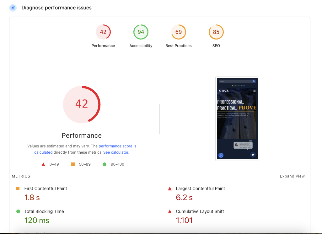Click the orange square 50–89 legend icon
322x234 pixels.
point(73,164)
